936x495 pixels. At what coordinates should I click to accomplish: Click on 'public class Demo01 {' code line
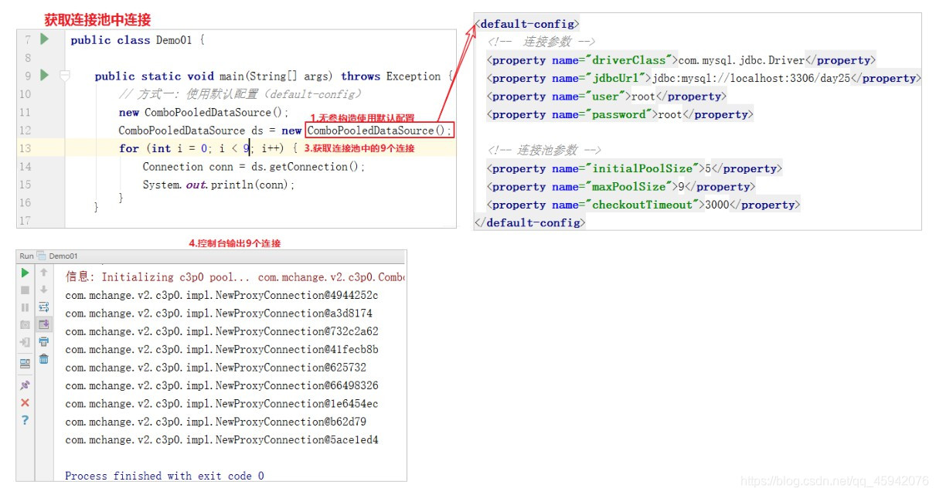pyautogui.click(x=138, y=40)
